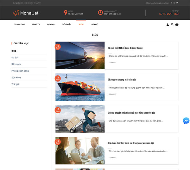
Task: Click the 'TP.HCM VIỆT NAM' location text
Action: click(x=75, y=14)
